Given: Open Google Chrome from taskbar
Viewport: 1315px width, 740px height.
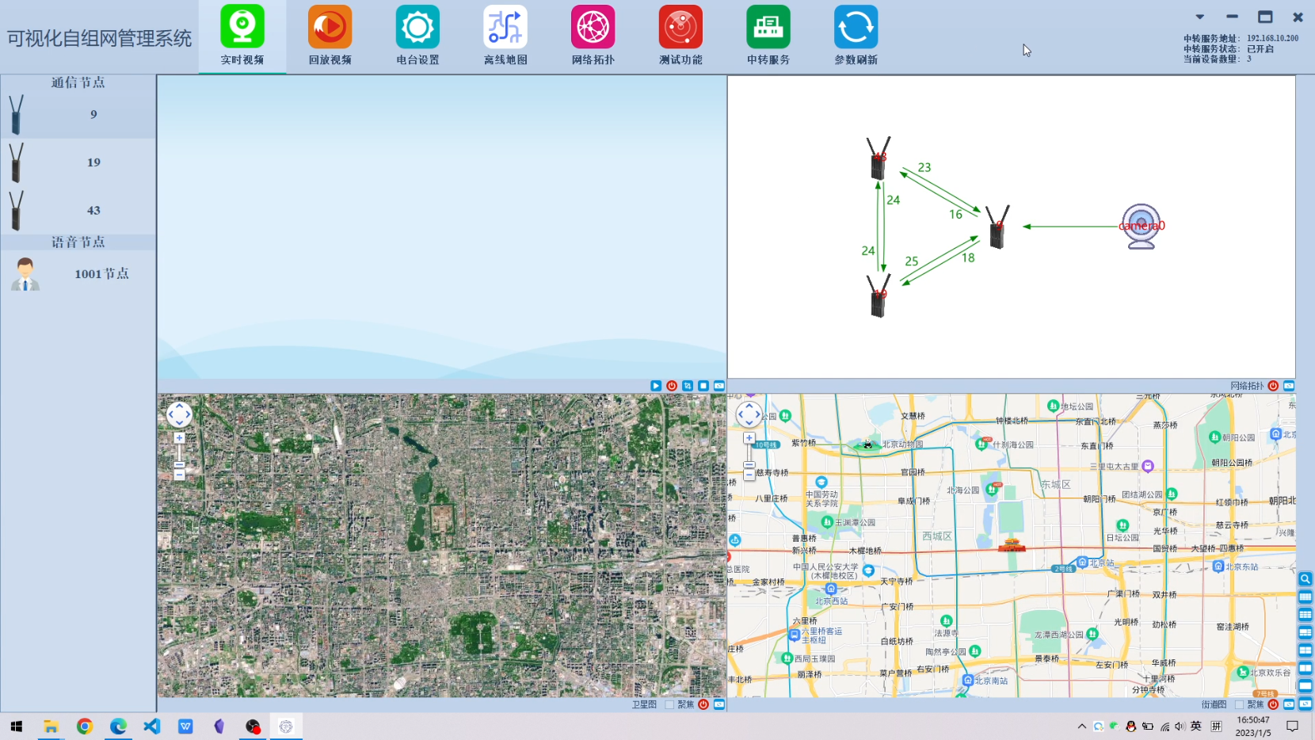Looking at the screenshot, I should coord(85,727).
